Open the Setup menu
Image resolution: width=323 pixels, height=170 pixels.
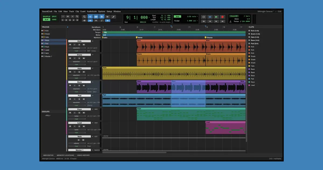[x=109, y=12]
